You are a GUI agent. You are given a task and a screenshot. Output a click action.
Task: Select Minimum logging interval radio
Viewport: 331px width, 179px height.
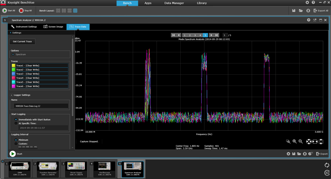click(x=16, y=140)
